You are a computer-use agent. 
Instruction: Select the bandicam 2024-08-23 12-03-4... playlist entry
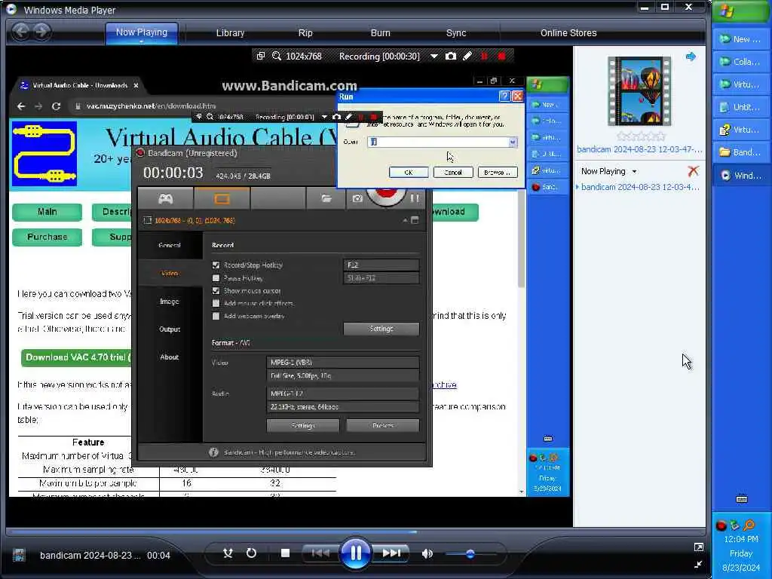(x=640, y=187)
